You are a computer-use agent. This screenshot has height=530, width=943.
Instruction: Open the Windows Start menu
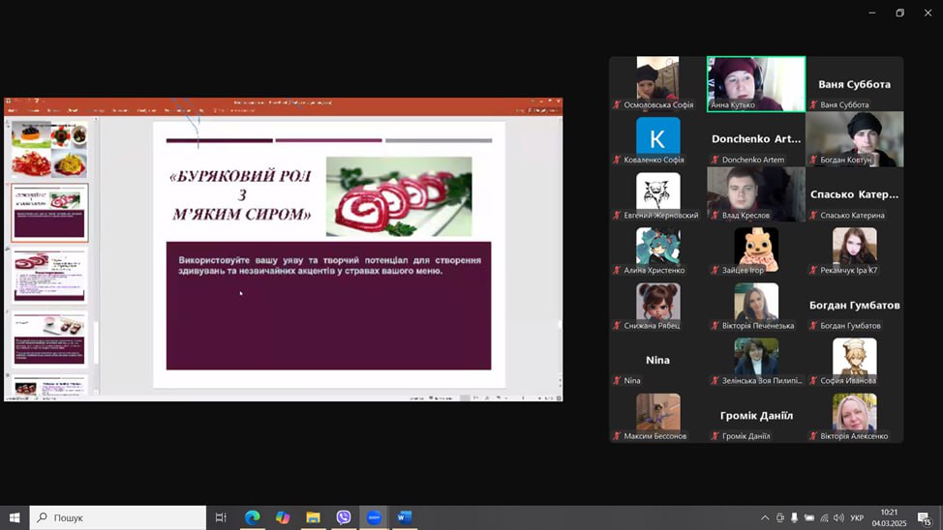pos(15,517)
